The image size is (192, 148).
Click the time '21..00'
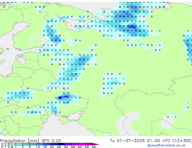[154, 141]
